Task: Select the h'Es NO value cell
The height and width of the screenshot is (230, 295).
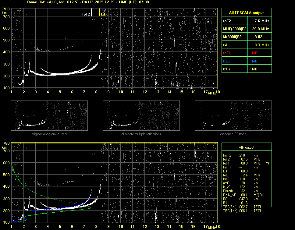Action: click(254, 69)
